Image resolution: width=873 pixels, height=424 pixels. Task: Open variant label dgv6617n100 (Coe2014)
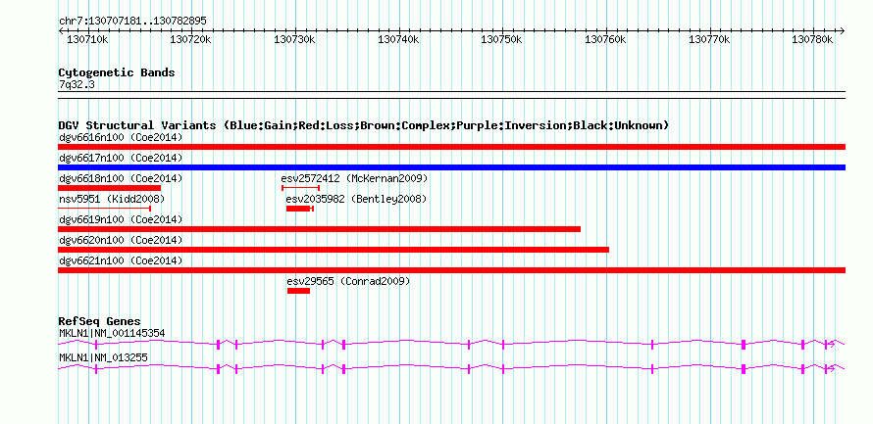pos(121,158)
